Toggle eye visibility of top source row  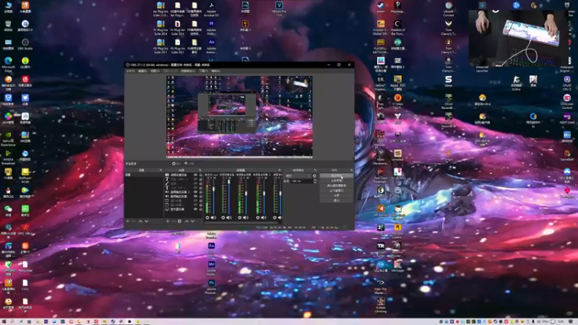(195, 175)
